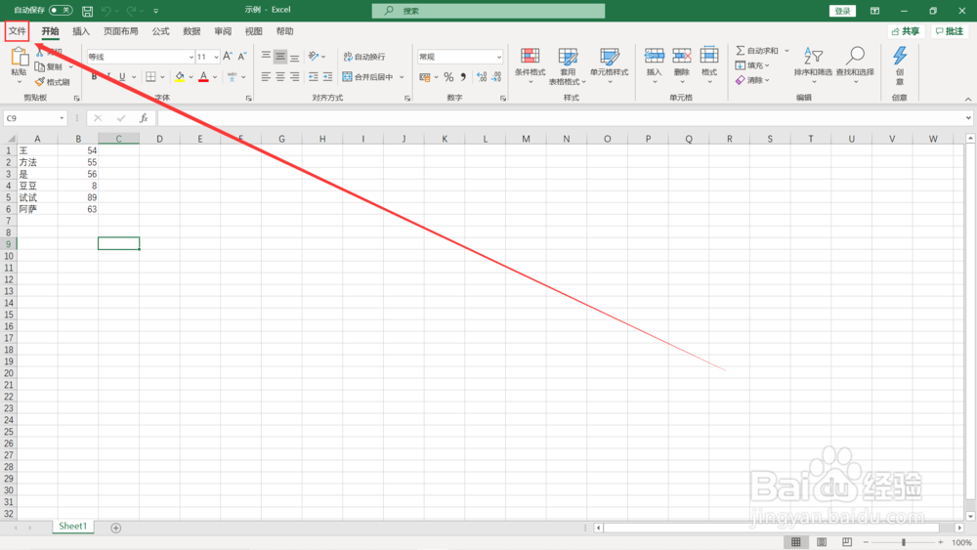Click the middle align icon
Viewport: 977px width, 550px height.
click(280, 56)
